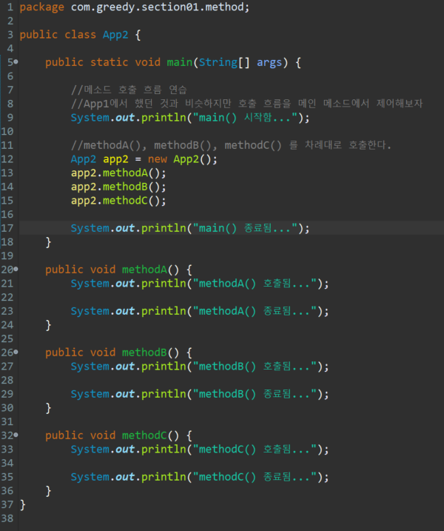This screenshot has height=531, width=444.
Task: Collapse the methodA fold marker at line 20
Action: 16,270
